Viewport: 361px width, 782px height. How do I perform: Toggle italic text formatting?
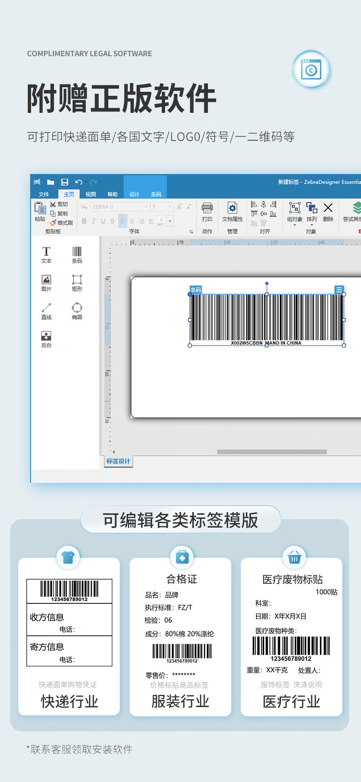pyautogui.click(x=94, y=221)
